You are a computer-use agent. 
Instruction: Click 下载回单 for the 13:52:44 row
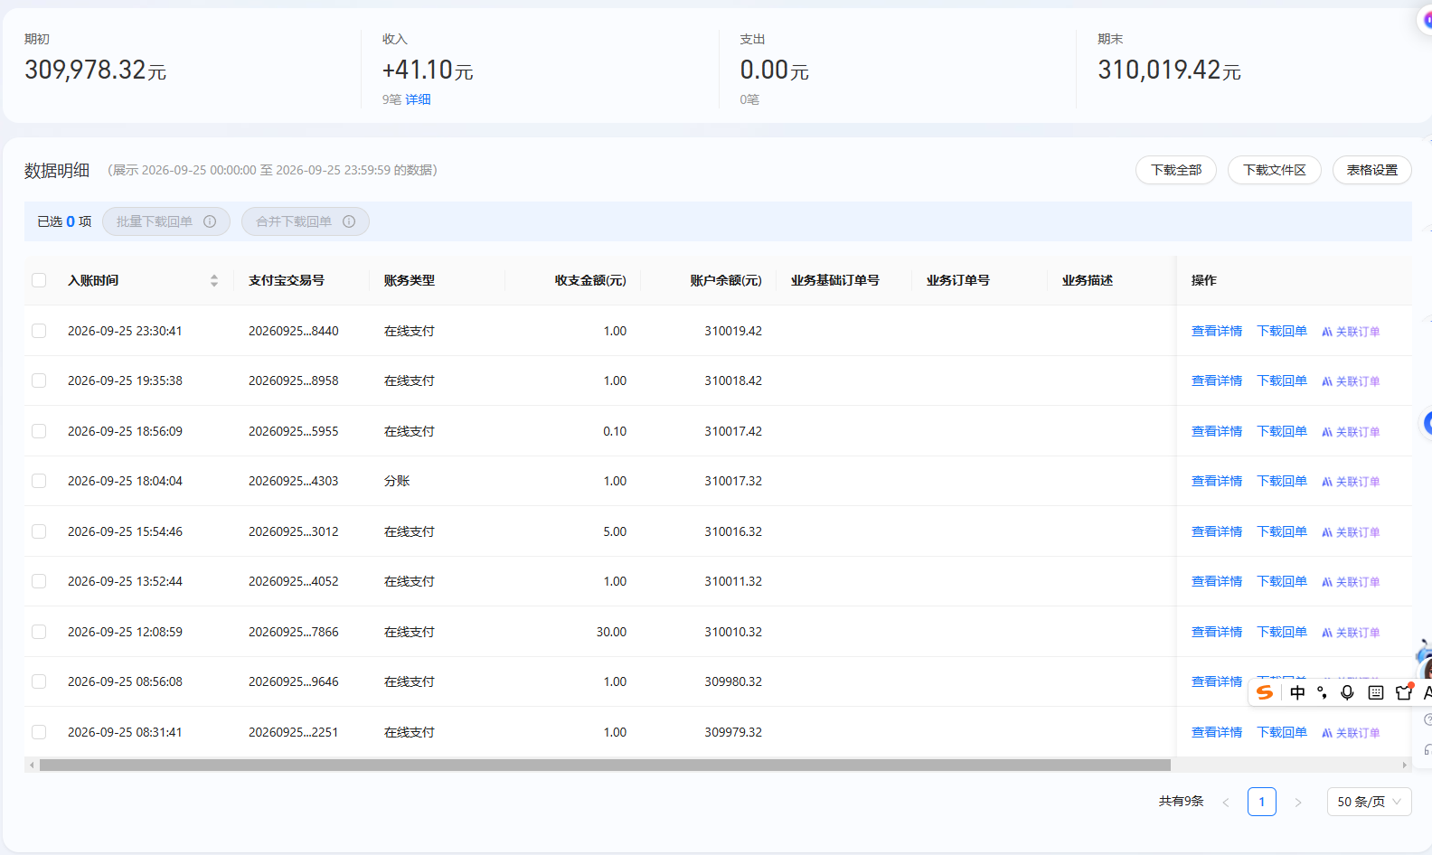(x=1282, y=581)
